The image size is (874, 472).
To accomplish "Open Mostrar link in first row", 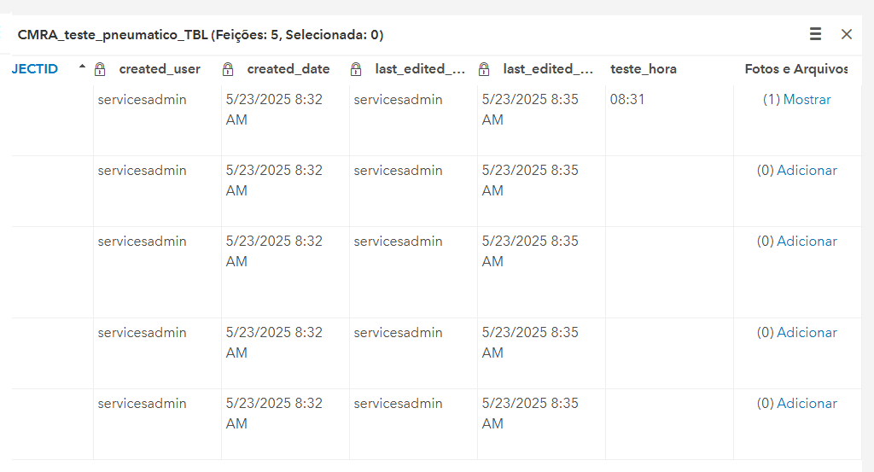I will [x=807, y=99].
